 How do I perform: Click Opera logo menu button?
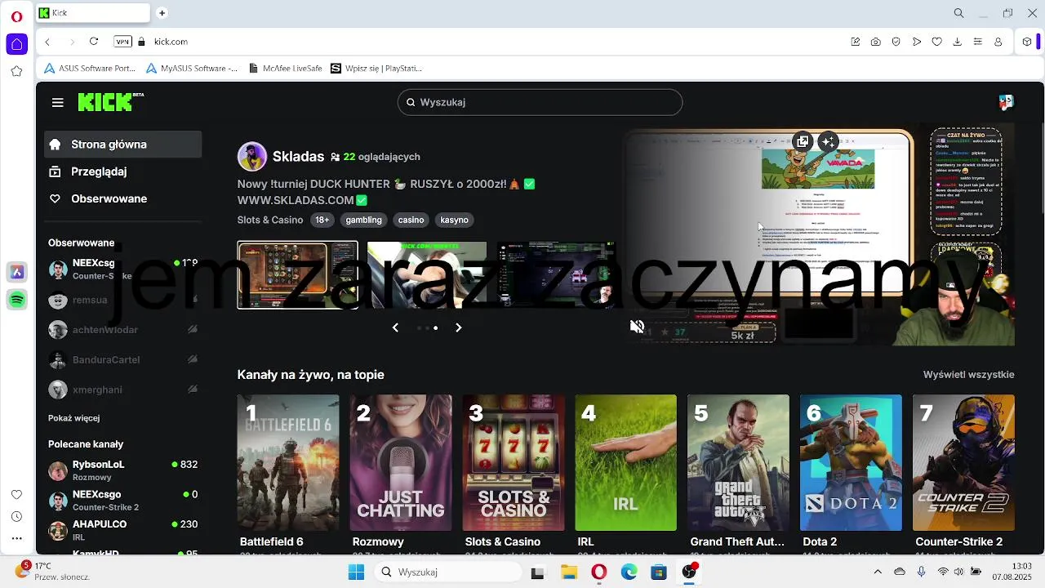coord(16,15)
